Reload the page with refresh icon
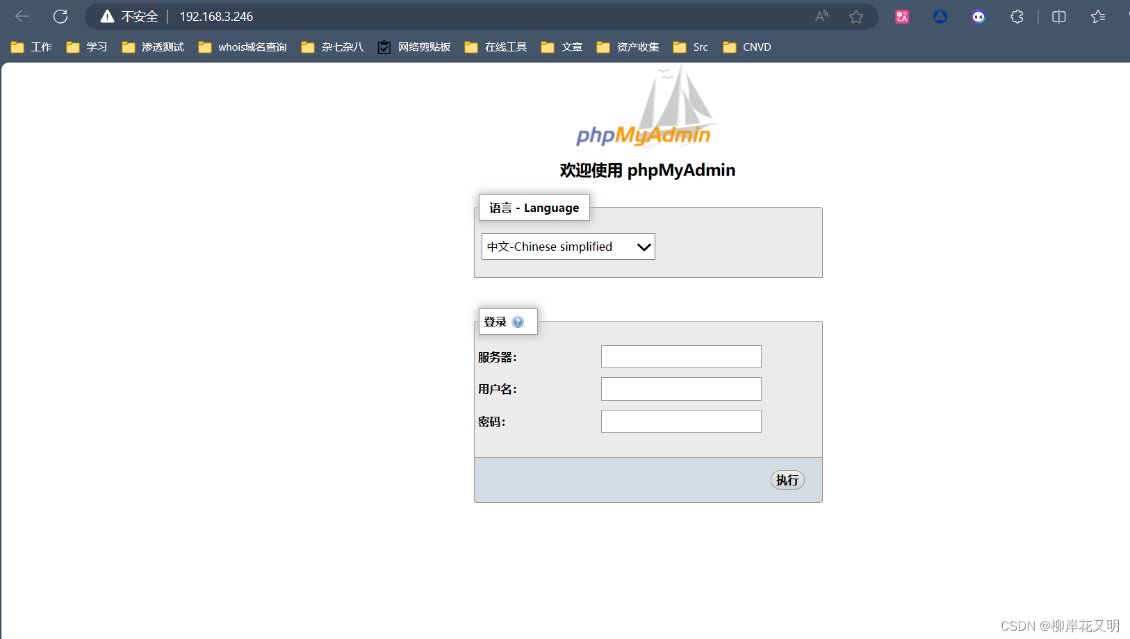1130x639 pixels. 60,16
